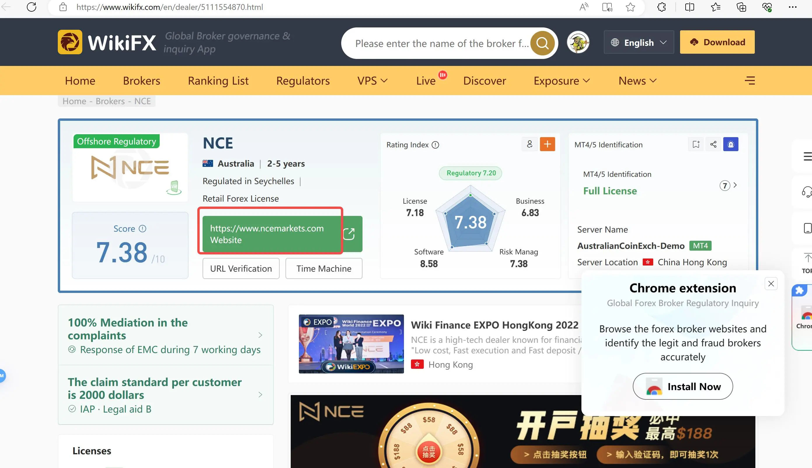The width and height of the screenshot is (812, 468).
Task: Open the Wiki EXPO thumbnail image
Action: [351, 344]
